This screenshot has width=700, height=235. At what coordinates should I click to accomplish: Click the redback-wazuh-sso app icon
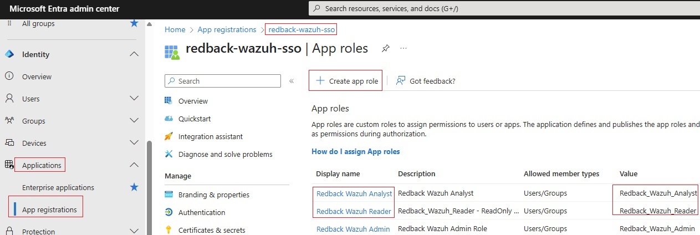click(x=172, y=52)
